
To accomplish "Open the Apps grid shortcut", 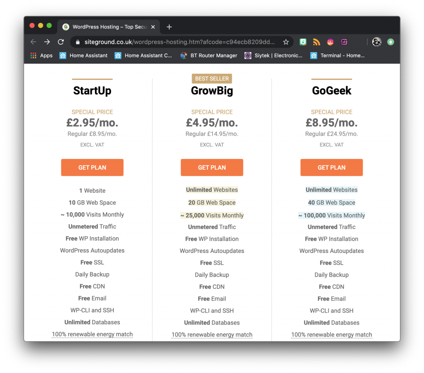I will click(x=41, y=55).
